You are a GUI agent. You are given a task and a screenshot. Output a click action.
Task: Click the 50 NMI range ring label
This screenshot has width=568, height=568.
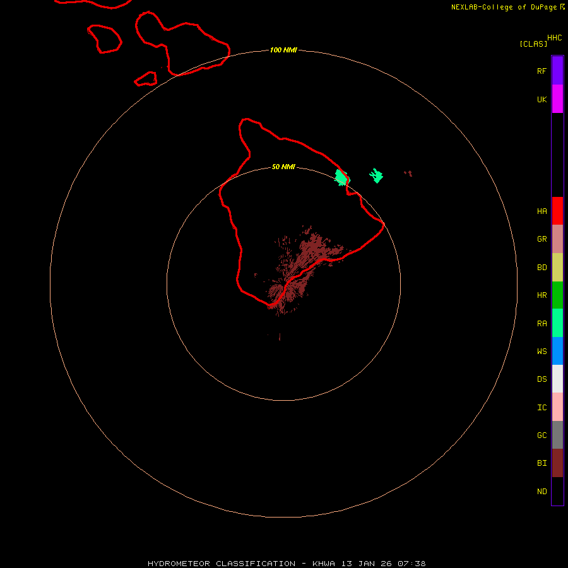[283, 167]
